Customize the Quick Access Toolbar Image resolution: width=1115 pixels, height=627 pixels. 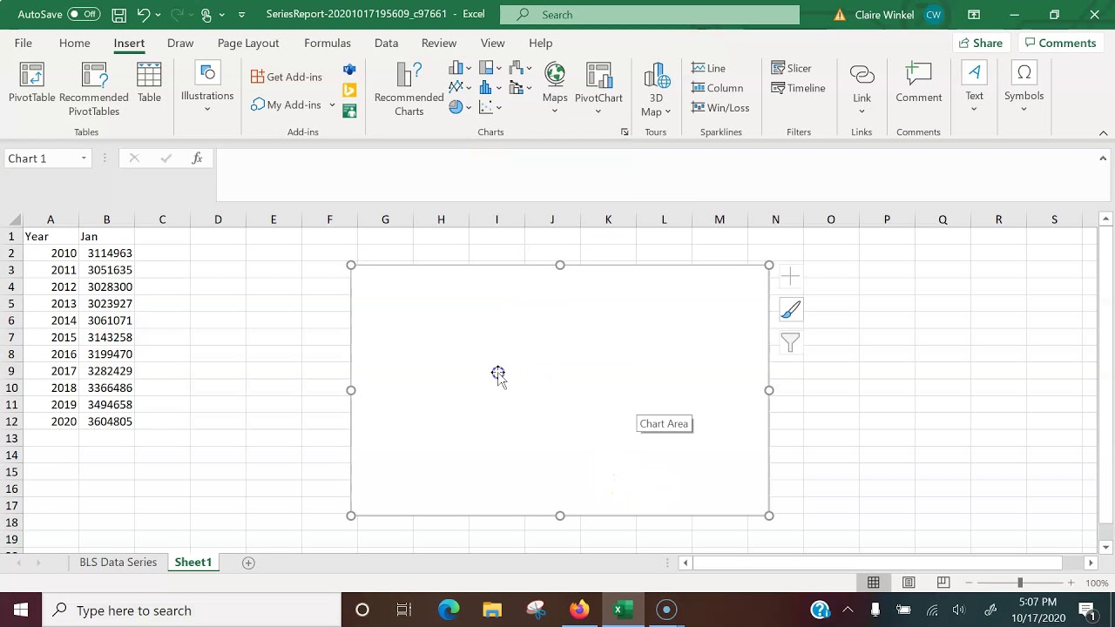(x=241, y=15)
